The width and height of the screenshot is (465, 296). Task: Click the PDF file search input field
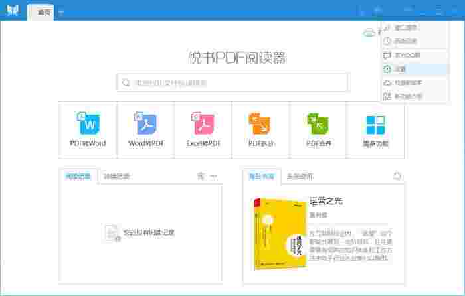click(232, 83)
